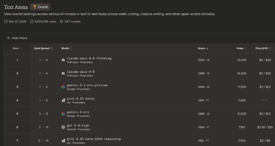Click score 1484 for gpt-5.4-high
Screen dimensions: 275x146
point(201,127)
